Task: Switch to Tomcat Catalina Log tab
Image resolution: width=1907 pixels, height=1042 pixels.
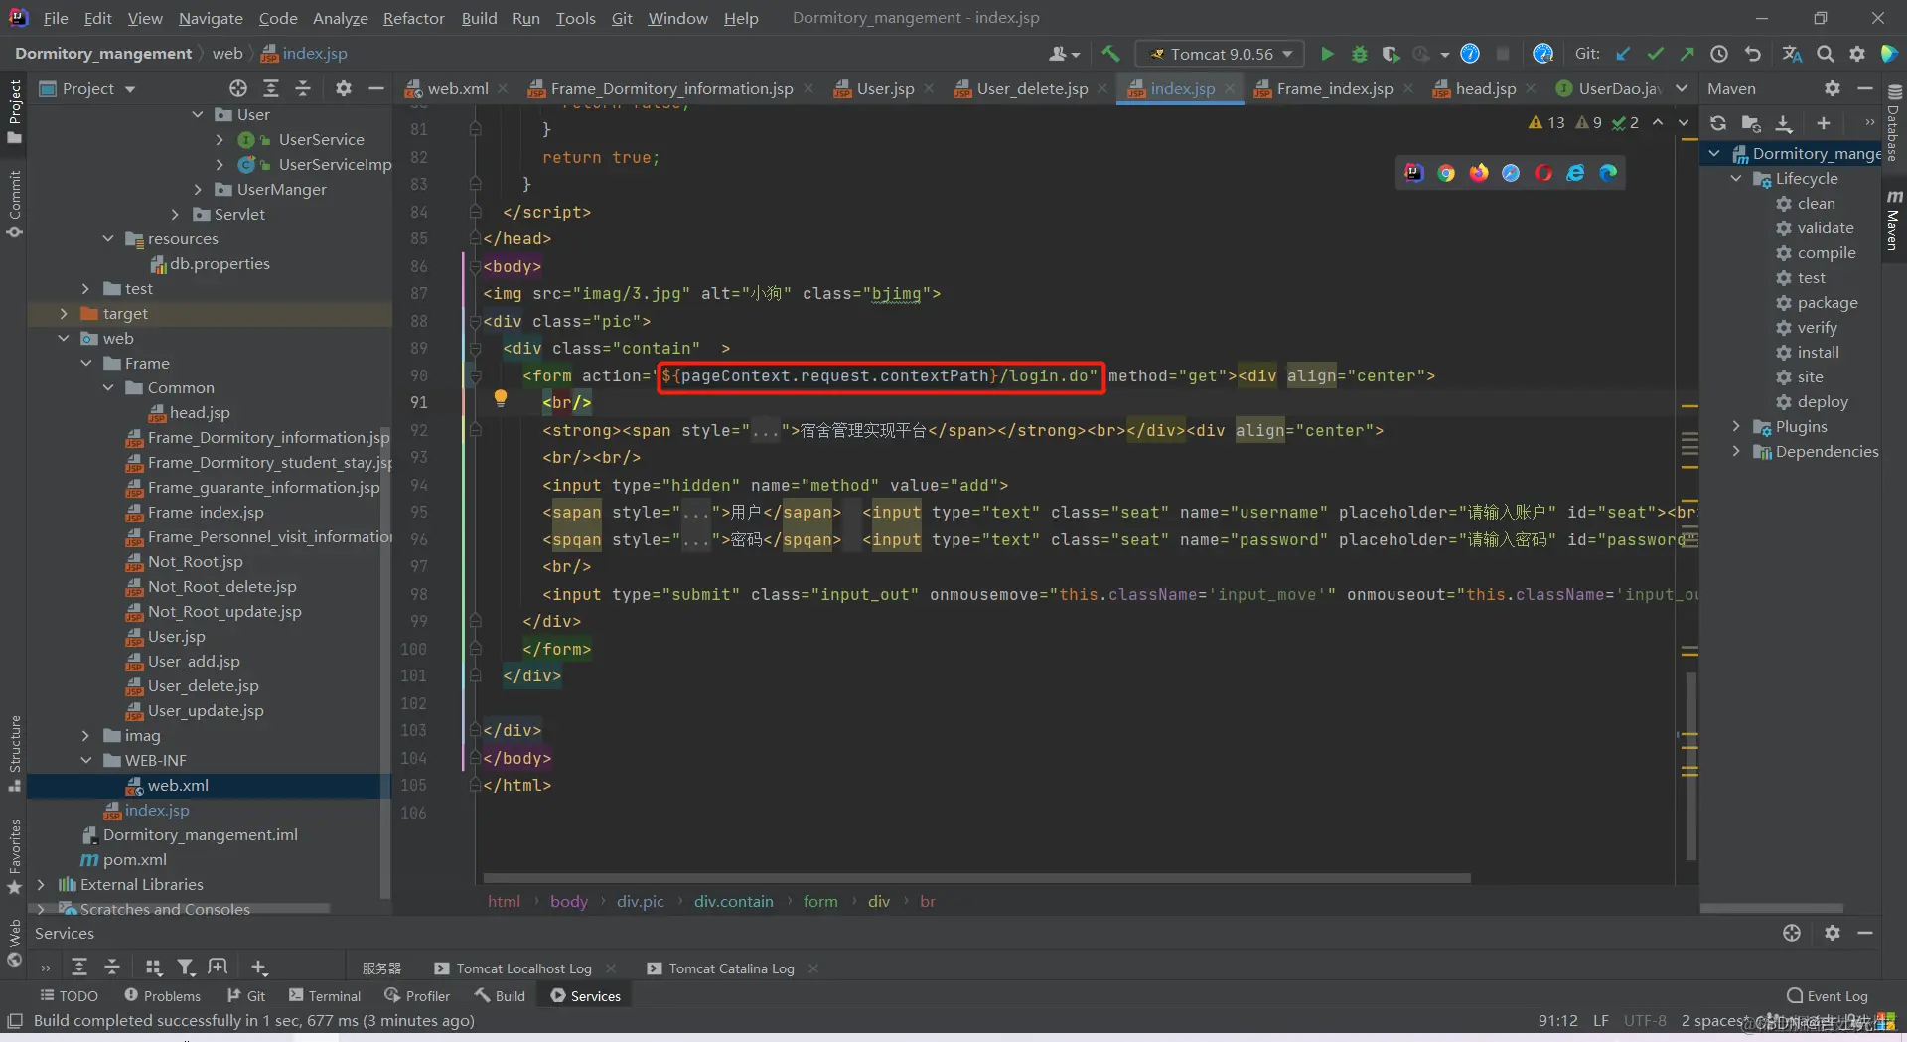Action: point(731,968)
